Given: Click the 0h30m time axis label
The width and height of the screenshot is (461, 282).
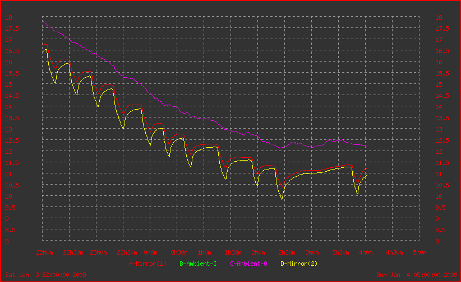Looking at the screenshot, I should pyautogui.click(x=179, y=252).
